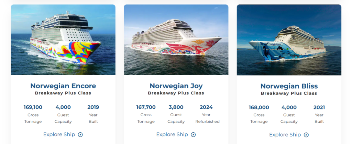Click the Norwegian Bliss title
The width and height of the screenshot is (352, 144).
(x=289, y=86)
